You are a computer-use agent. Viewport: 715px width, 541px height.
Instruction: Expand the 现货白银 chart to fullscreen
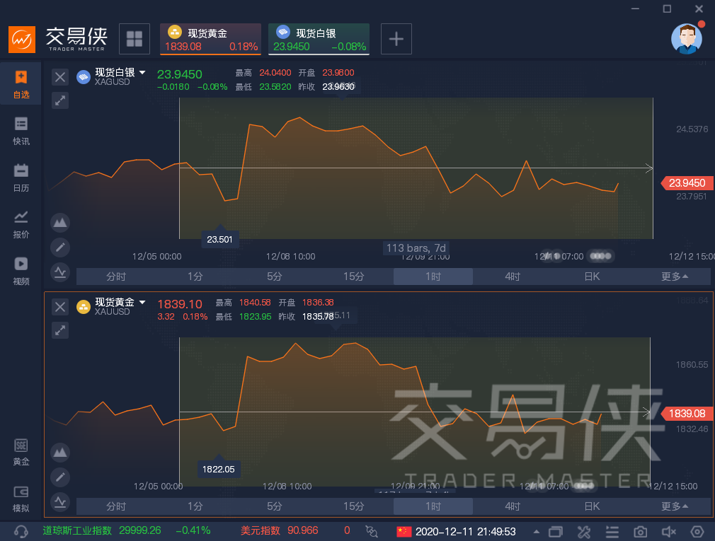[59, 100]
